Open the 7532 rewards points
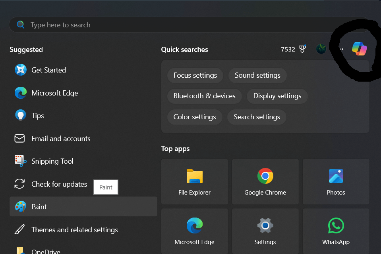Viewport: 381px width, 254px height. (288, 50)
